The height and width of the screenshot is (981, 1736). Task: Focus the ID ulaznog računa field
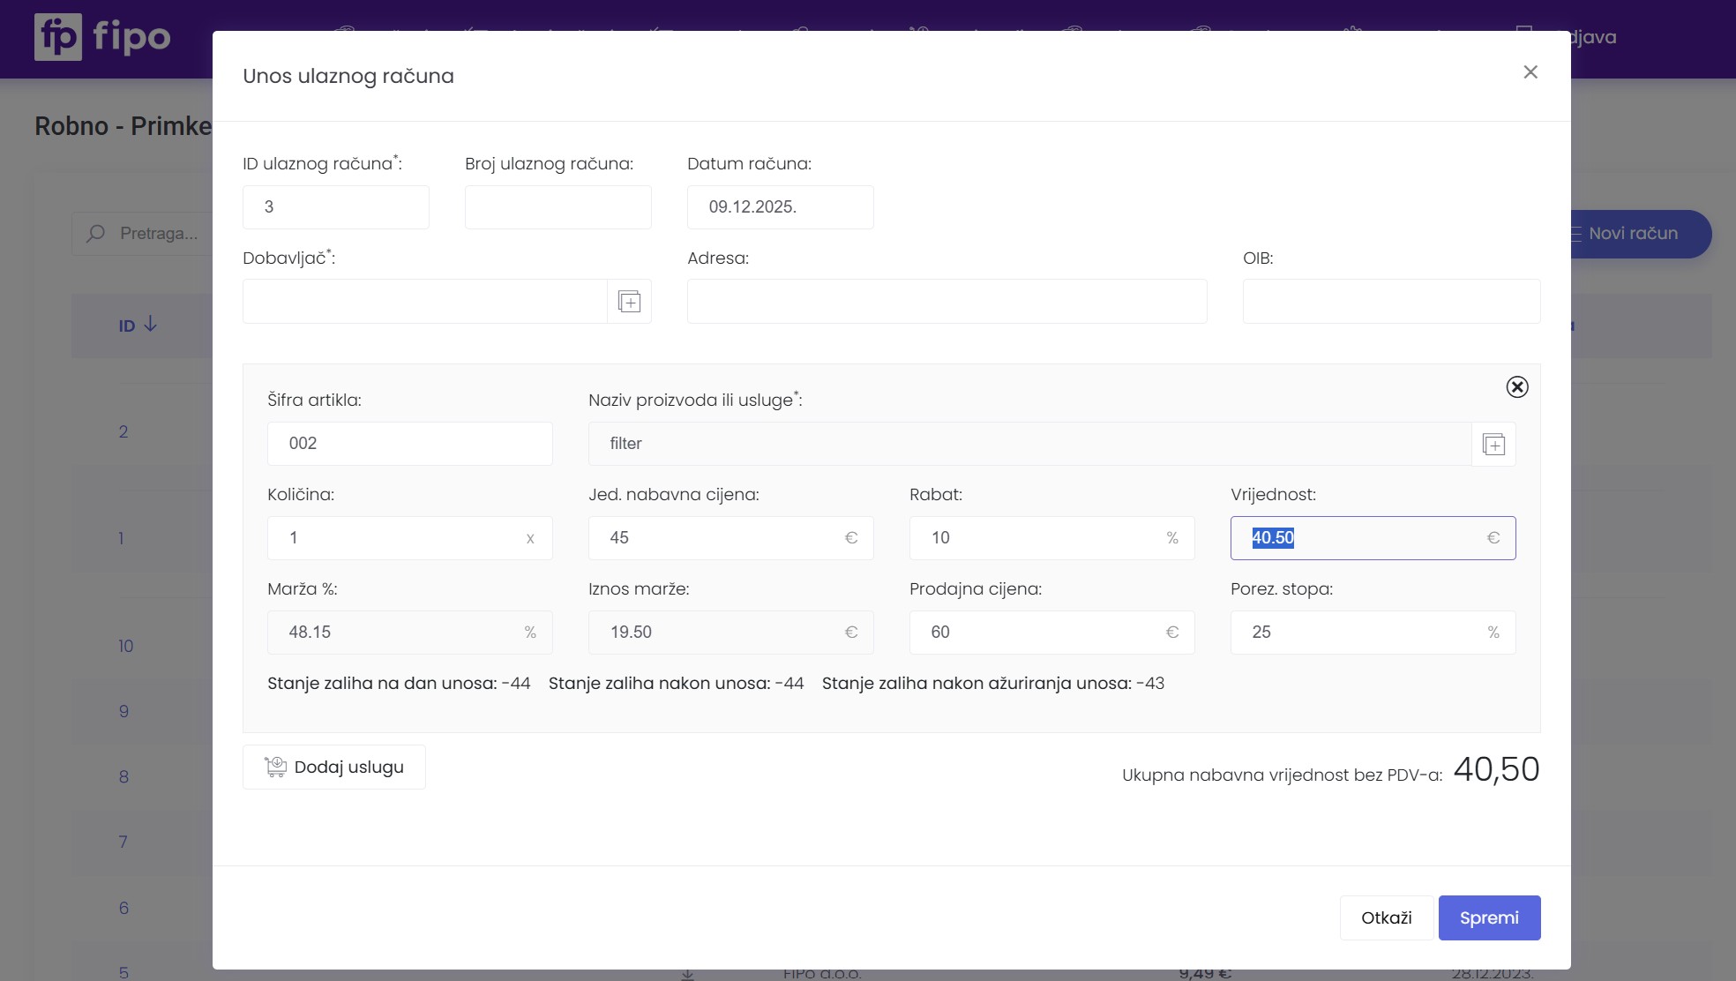point(335,207)
